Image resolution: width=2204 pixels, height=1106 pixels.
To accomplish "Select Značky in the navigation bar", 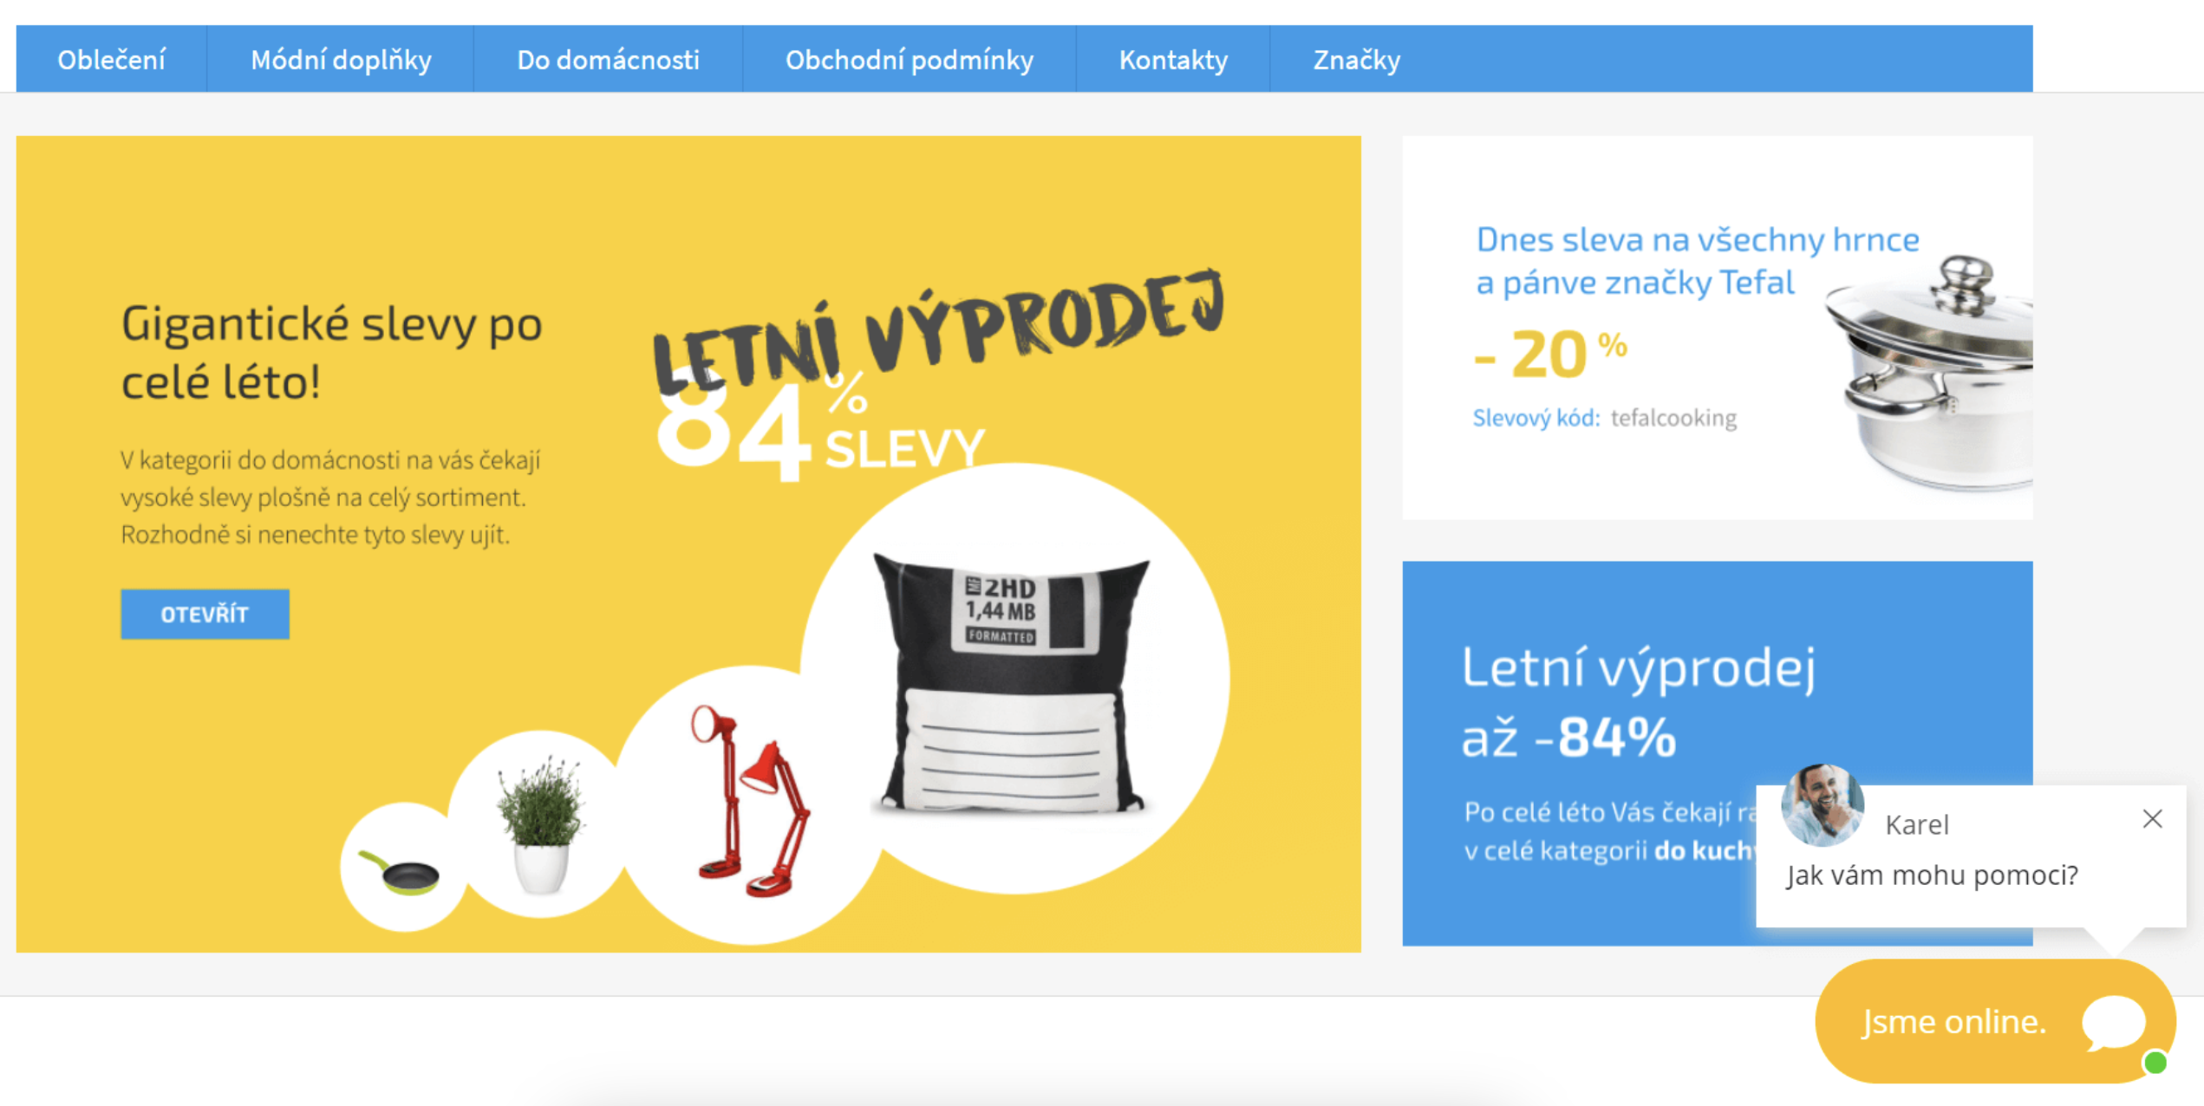I will click(x=1356, y=60).
